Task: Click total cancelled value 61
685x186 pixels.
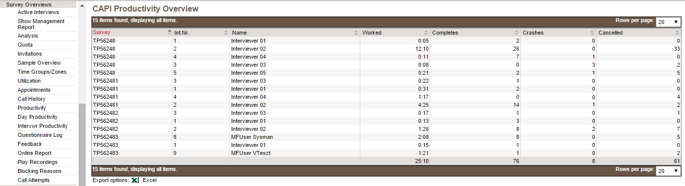Action: [x=676, y=161]
